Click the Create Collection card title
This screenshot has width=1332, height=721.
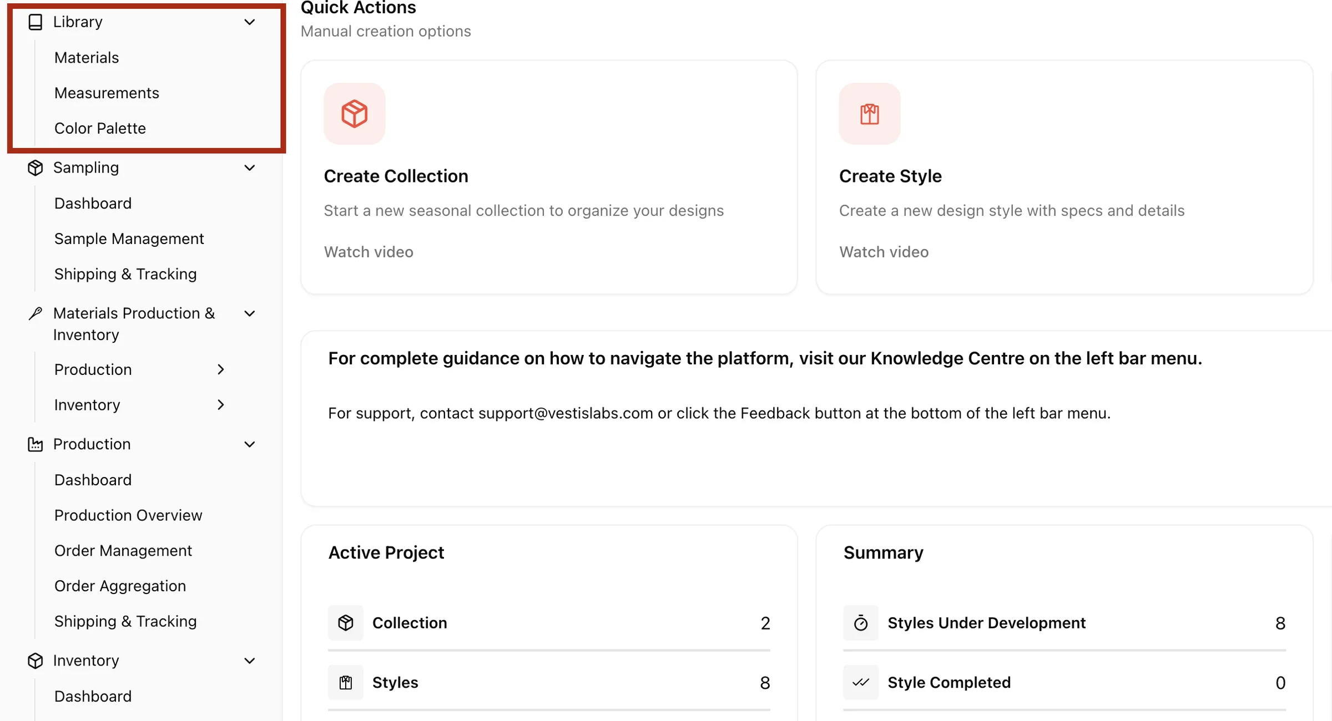coord(396,176)
